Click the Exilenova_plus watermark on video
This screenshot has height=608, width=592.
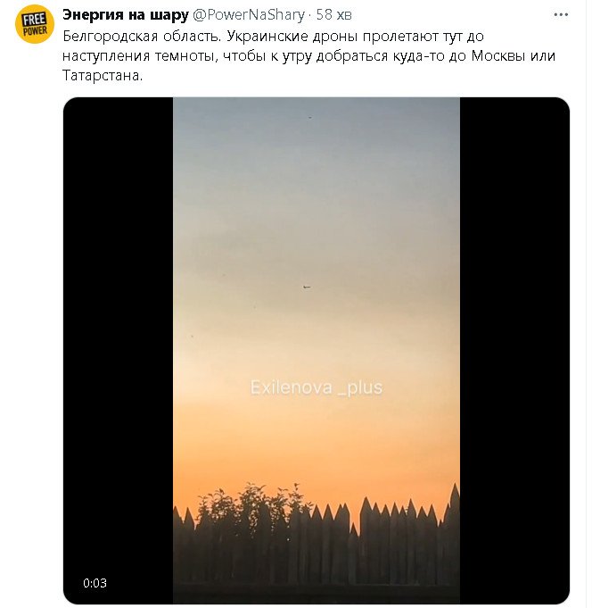[x=317, y=387]
